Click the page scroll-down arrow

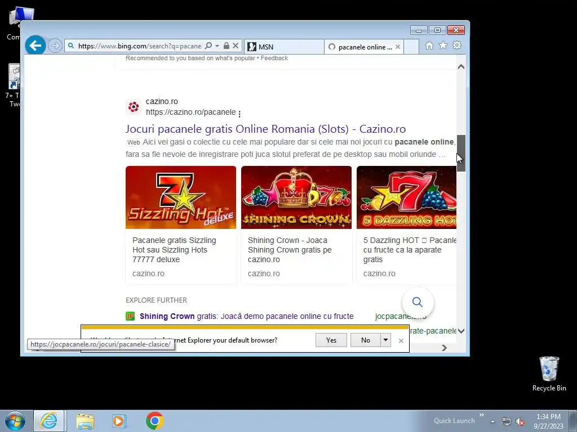pos(461,331)
